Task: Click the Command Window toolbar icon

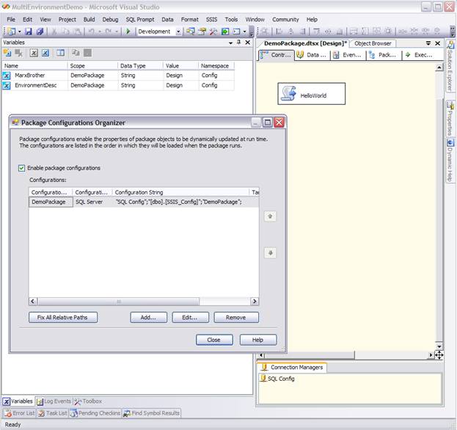Action: tap(236, 32)
